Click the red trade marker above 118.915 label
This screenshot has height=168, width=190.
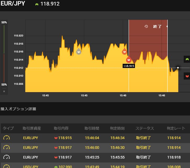129,60
